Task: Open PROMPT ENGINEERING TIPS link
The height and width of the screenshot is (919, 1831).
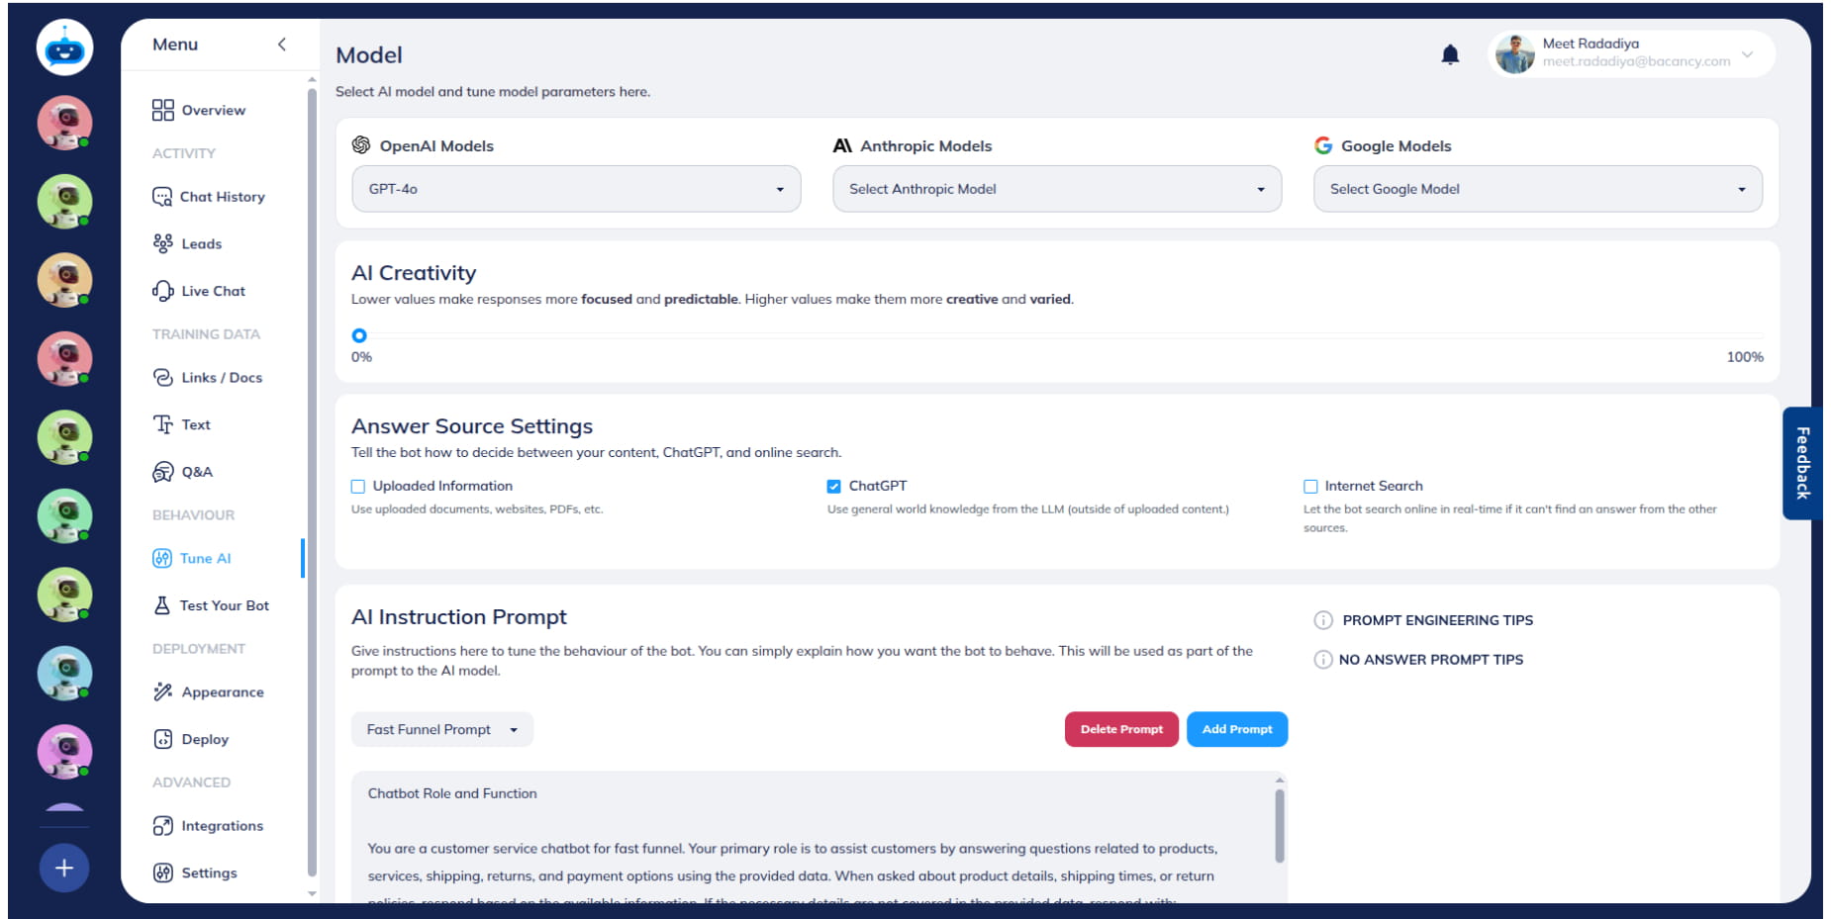Action: coord(1437,620)
